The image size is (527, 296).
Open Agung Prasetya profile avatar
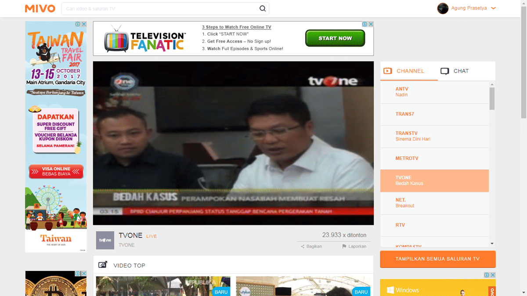443,8
